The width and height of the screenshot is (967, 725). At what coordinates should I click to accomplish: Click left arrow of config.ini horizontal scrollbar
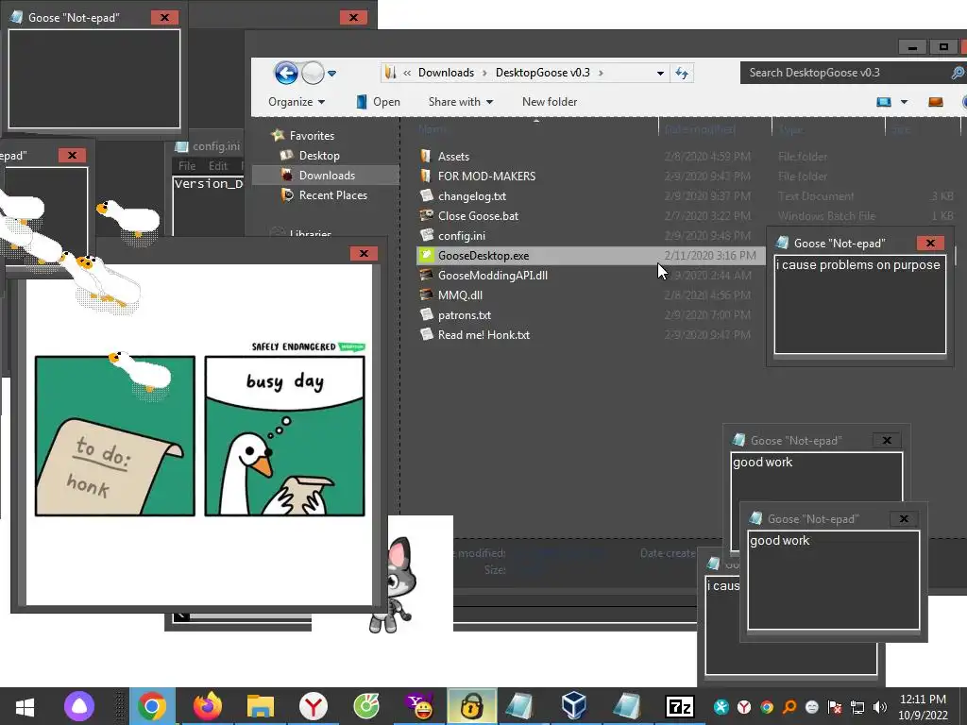click(x=180, y=615)
